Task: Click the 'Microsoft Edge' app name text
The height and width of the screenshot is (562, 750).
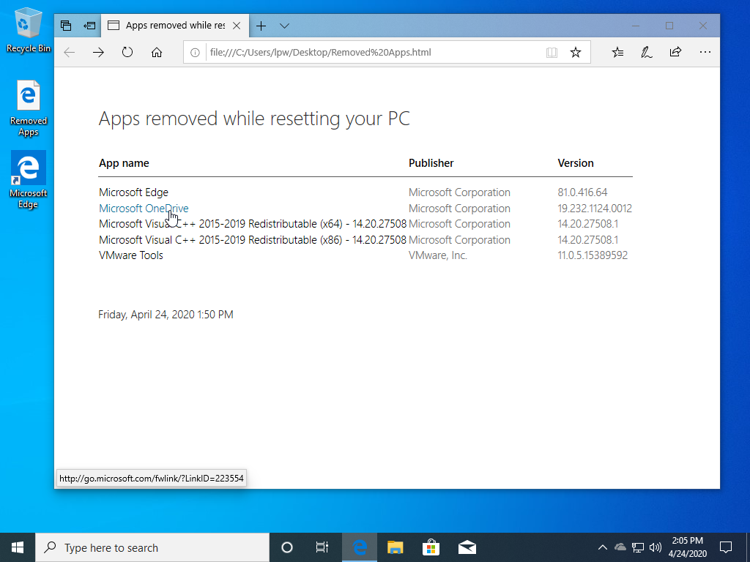Action: pos(133,192)
